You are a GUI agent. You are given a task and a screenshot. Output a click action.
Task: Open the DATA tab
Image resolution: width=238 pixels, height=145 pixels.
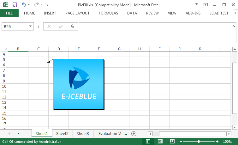[132, 13]
